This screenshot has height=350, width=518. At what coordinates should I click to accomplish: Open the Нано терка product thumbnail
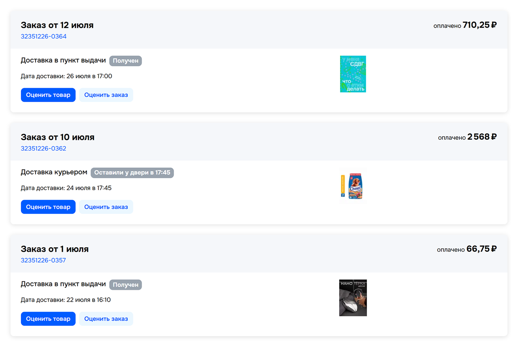pyautogui.click(x=353, y=298)
